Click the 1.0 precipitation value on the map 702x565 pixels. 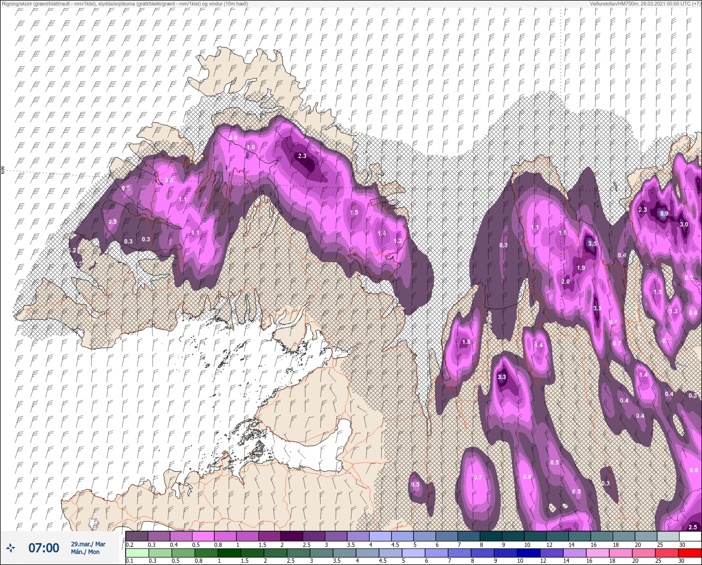[x=251, y=148]
